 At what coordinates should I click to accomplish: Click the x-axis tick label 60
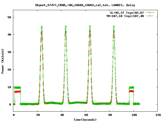click(x=86, y=115)
